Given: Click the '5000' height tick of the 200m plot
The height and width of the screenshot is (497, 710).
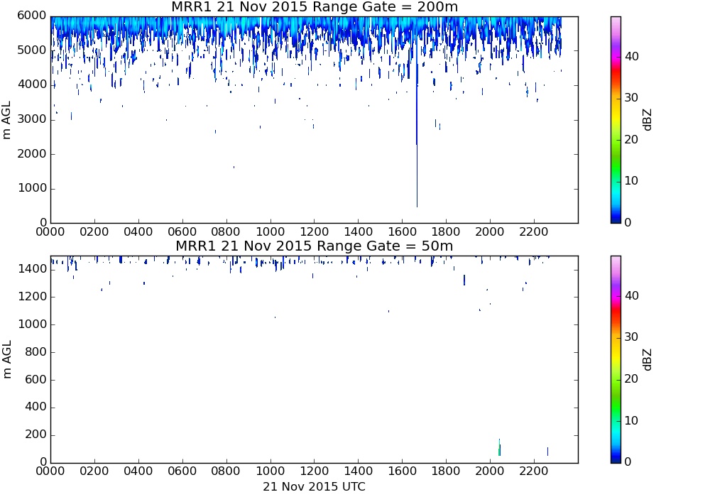Looking at the screenshot, I should click(32, 50).
